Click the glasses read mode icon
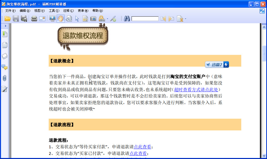267x159 pixels. tap(69, 19)
